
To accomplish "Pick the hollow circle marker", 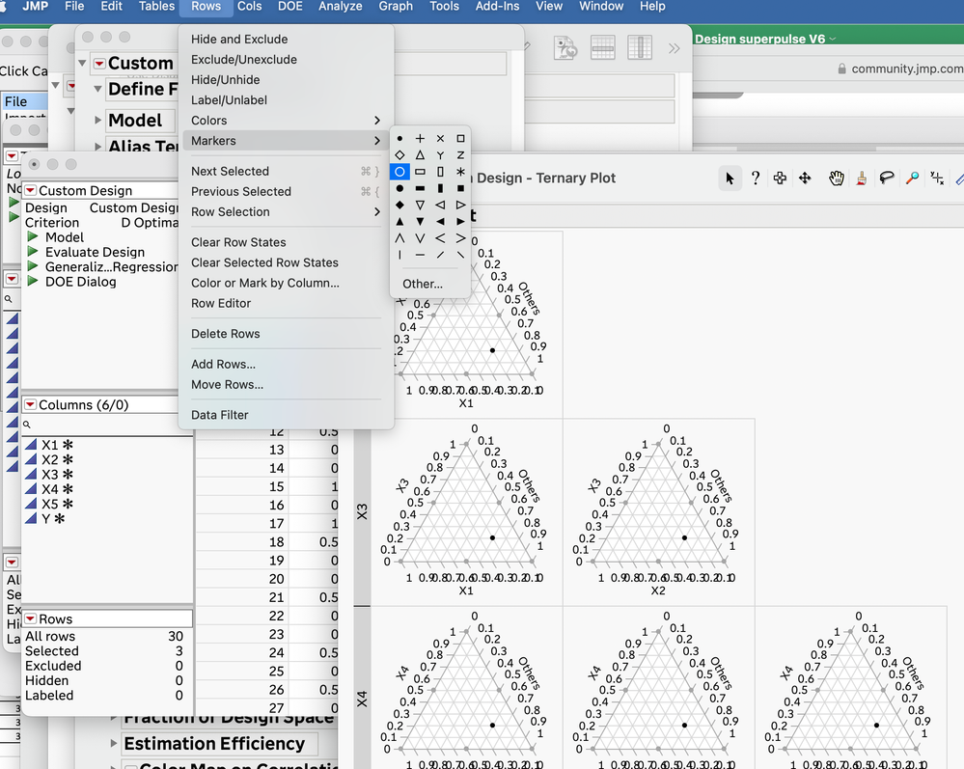I will point(399,172).
